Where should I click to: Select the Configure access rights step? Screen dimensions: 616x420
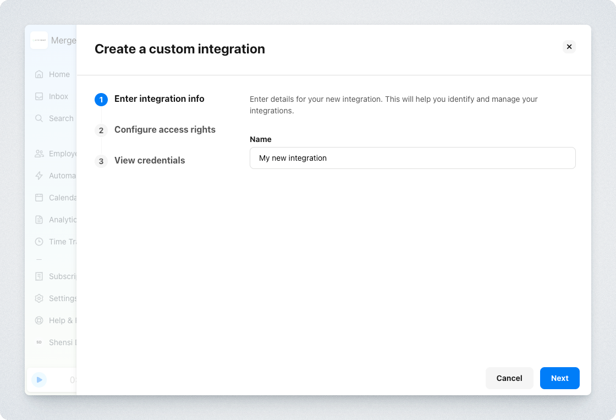[164, 130]
